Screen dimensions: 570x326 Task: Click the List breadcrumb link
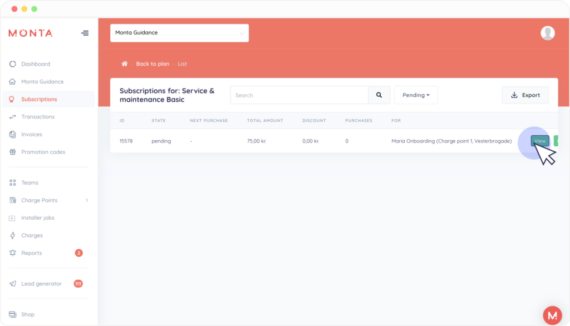click(182, 63)
